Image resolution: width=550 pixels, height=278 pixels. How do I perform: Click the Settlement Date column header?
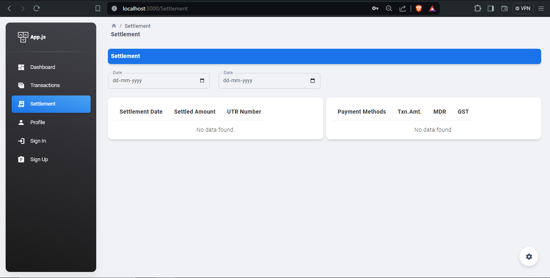pos(141,112)
